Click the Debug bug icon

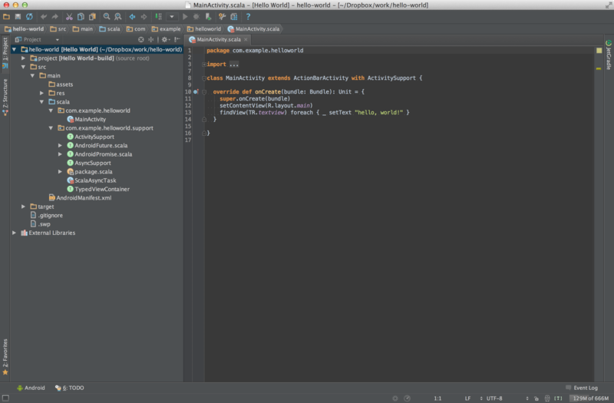coord(196,16)
